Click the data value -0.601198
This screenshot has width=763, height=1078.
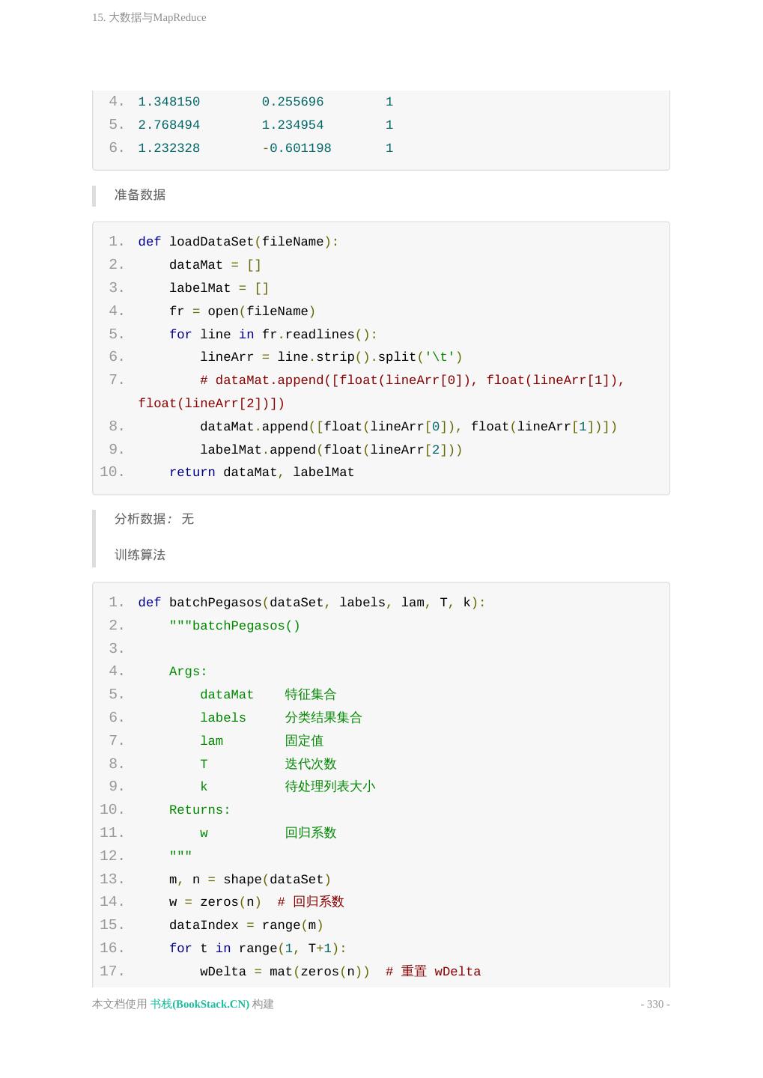(x=297, y=148)
